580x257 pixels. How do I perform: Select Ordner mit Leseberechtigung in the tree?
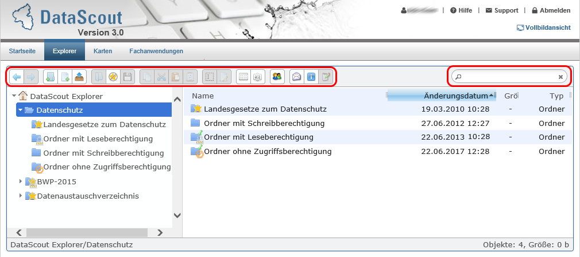(x=98, y=139)
